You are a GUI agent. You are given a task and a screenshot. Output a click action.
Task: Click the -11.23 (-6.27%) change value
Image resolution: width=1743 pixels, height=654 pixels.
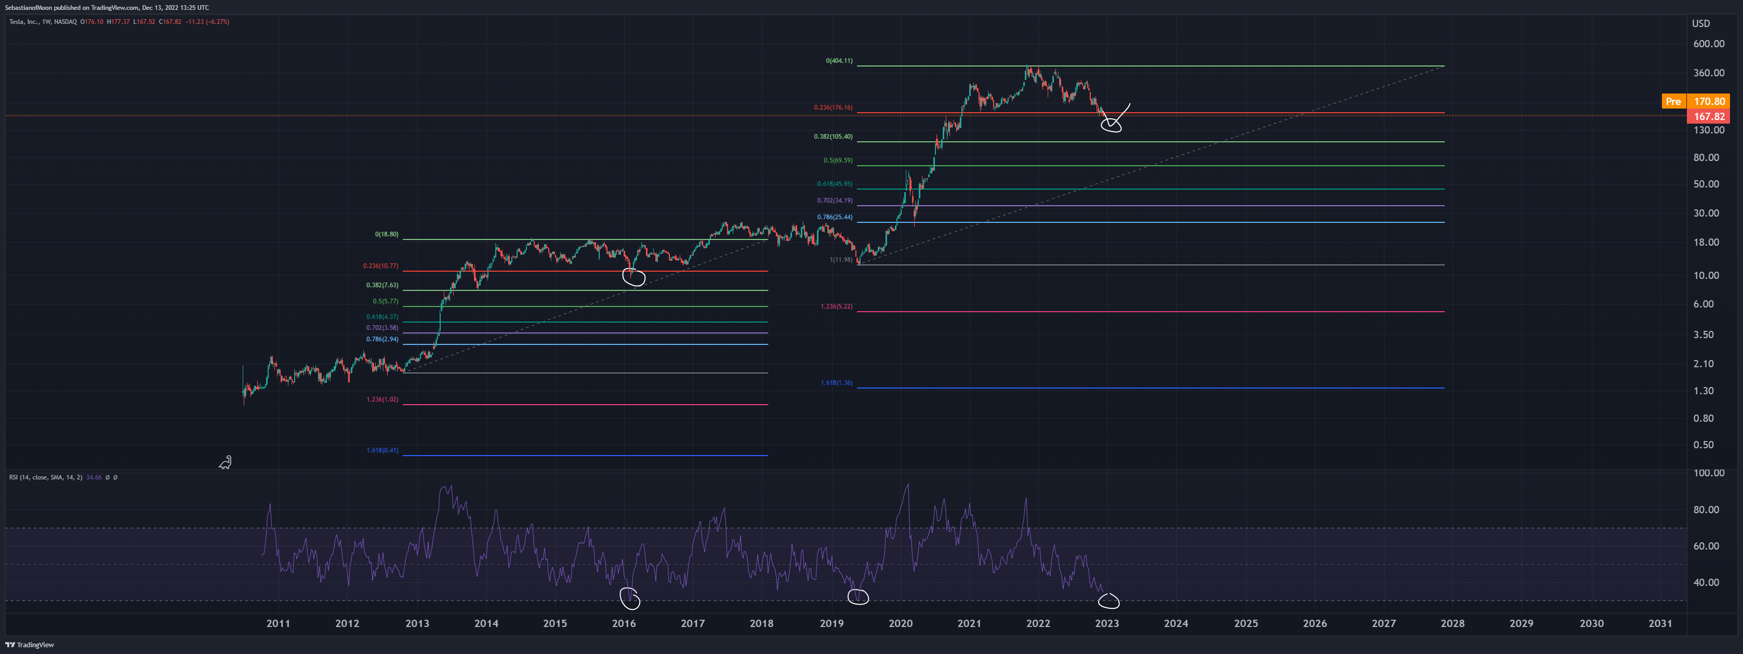(207, 22)
